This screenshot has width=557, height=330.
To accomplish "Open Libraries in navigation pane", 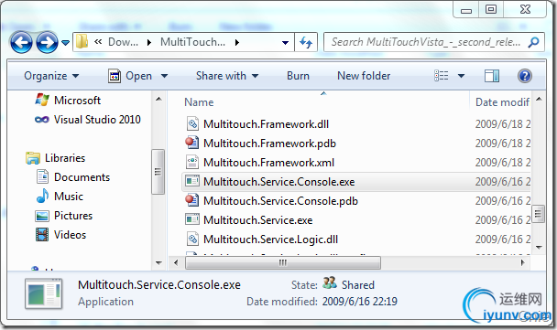I will [65, 158].
